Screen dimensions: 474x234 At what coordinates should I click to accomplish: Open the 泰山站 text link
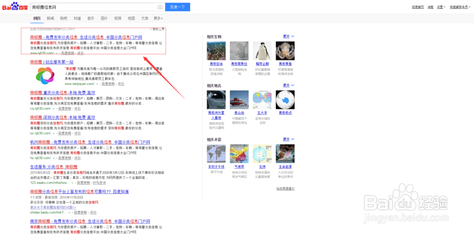[x=239, y=113]
